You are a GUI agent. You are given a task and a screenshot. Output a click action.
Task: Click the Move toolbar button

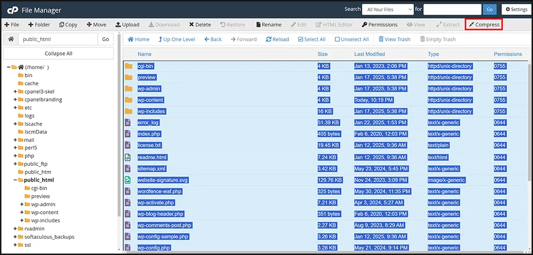click(x=96, y=24)
